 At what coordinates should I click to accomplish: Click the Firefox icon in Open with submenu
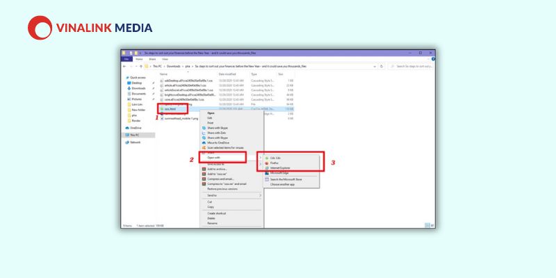point(267,163)
